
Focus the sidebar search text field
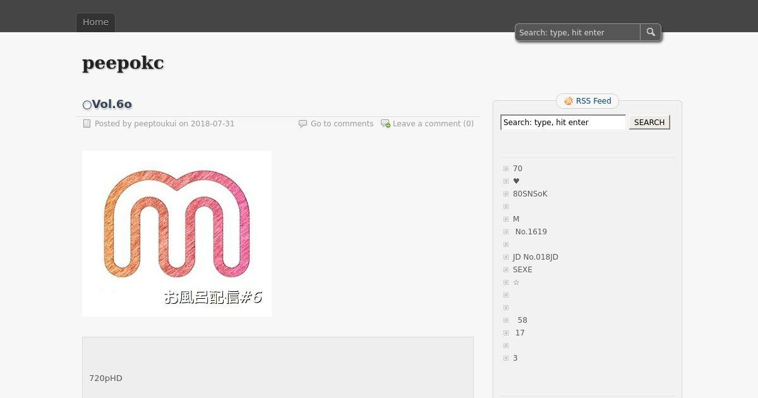pyautogui.click(x=563, y=123)
